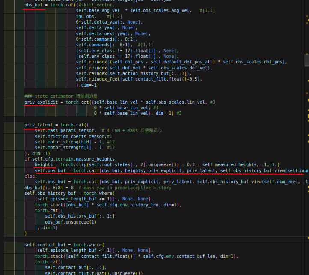Click 'self.default_dof_pos_all' identifier
This screenshot has width=309, height=275.
181,62
